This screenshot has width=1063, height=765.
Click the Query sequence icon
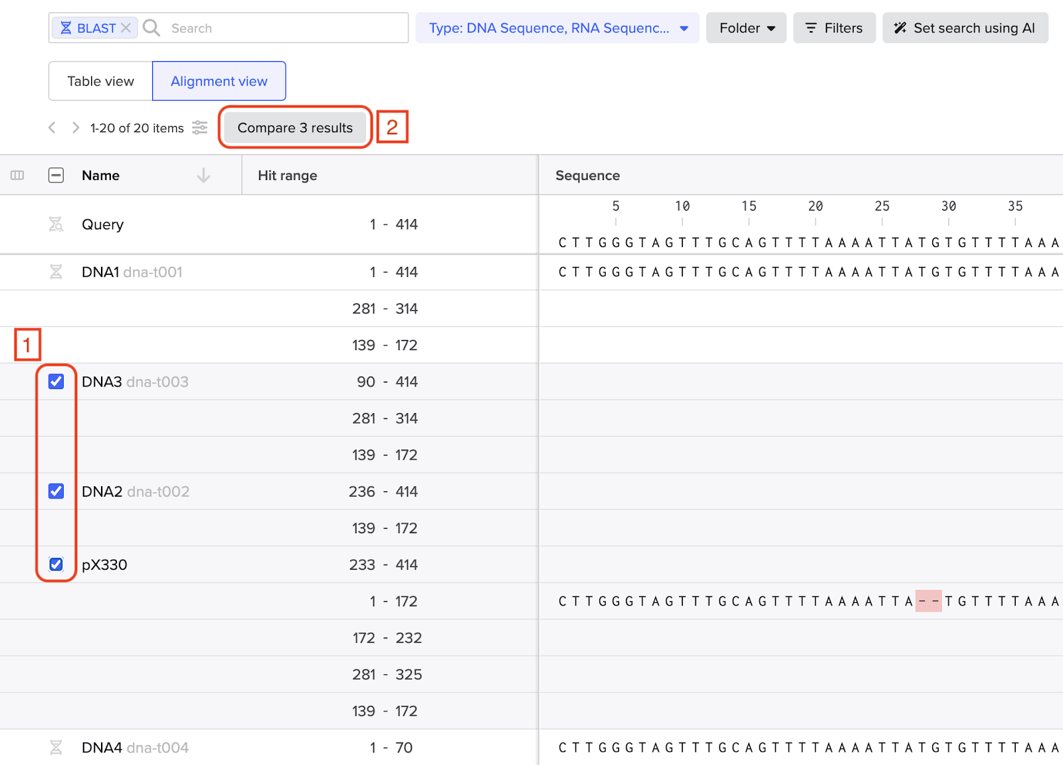(x=56, y=224)
